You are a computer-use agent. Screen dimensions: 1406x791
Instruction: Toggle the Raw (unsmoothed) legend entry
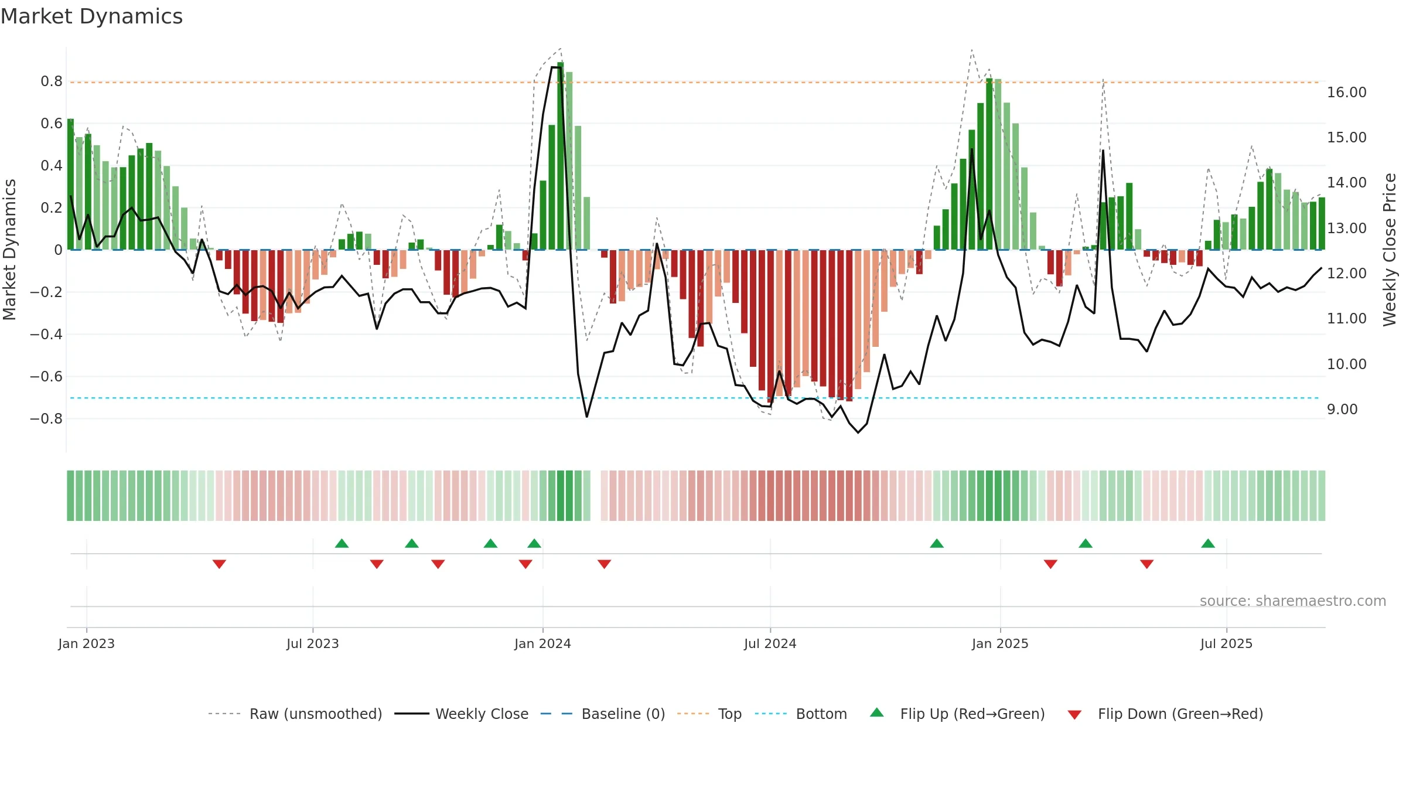(x=295, y=714)
